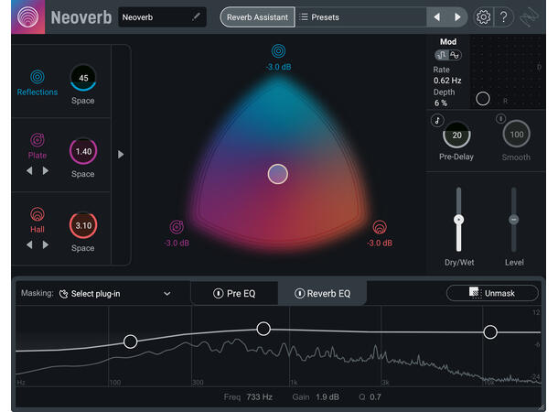Click the Depth value 6 %
558x412 pixels.
[441, 103]
